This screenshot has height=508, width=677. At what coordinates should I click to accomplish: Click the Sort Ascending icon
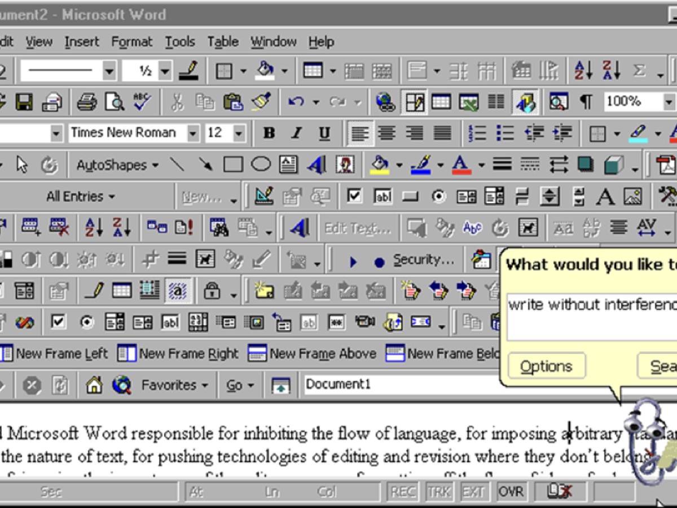pyautogui.click(x=583, y=71)
